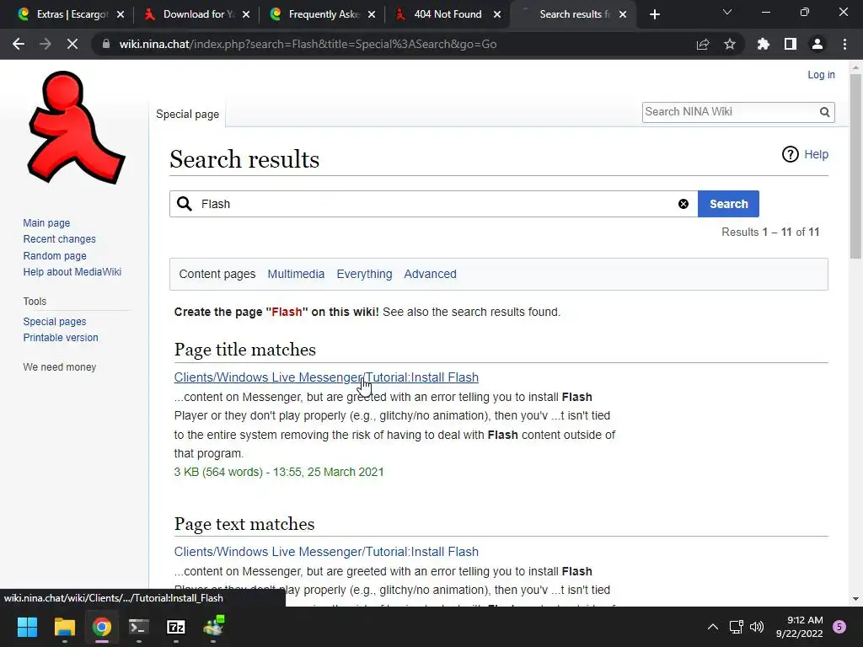Open Recent changes in sidebar

coord(60,239)
